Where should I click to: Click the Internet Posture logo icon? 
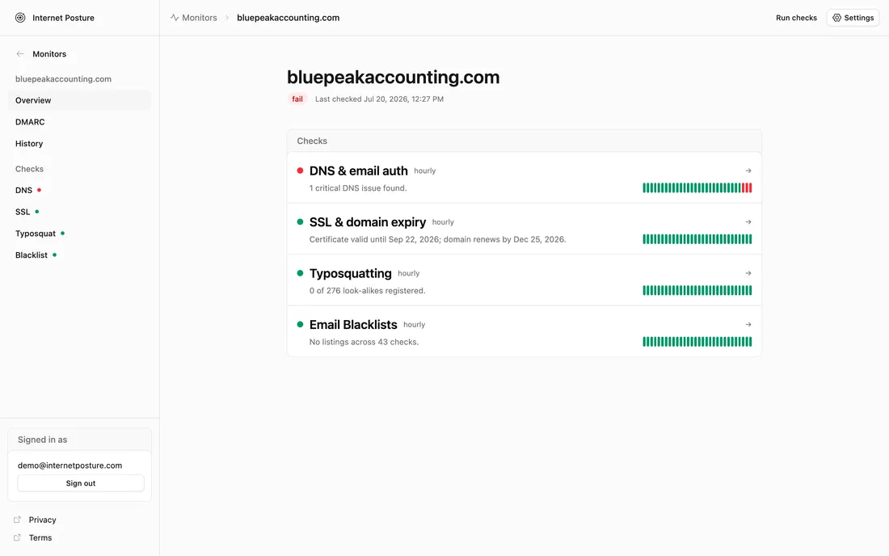20,18
